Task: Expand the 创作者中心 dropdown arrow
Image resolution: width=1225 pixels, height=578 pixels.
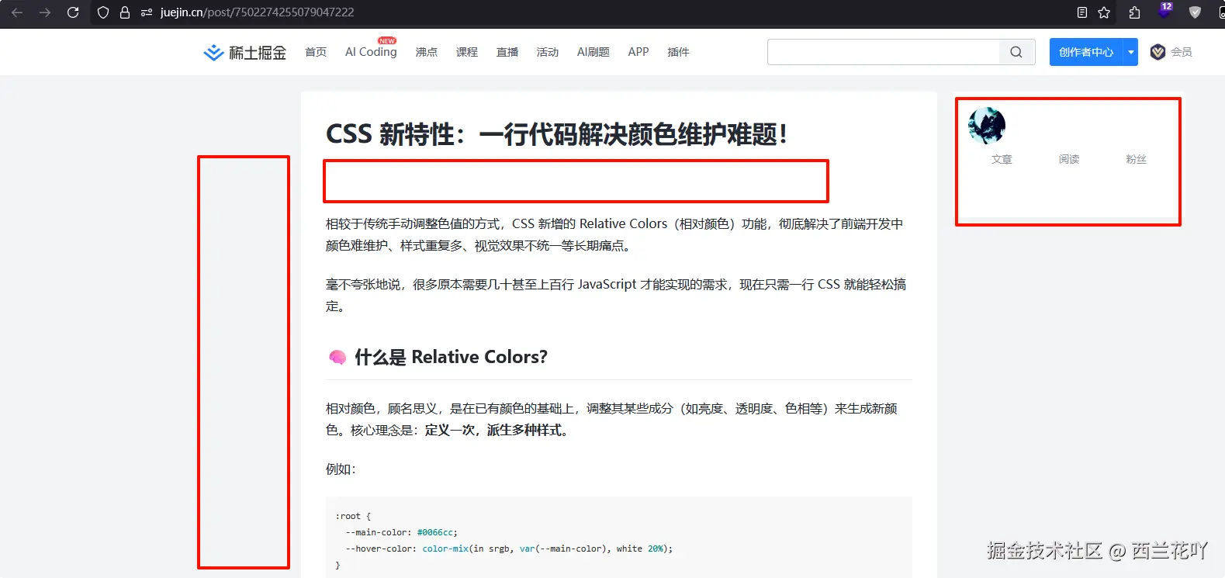Action: pyautogui.click(x=1131, y=52)
